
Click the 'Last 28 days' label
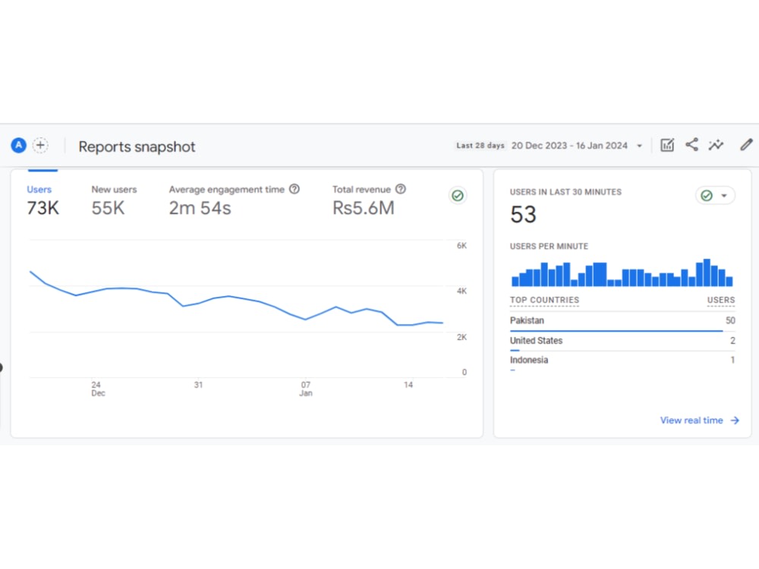(x=480, y=146)
